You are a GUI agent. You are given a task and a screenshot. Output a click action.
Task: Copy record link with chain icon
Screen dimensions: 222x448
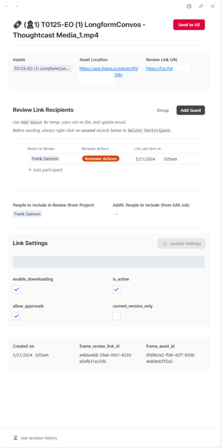tap(201, 6)
